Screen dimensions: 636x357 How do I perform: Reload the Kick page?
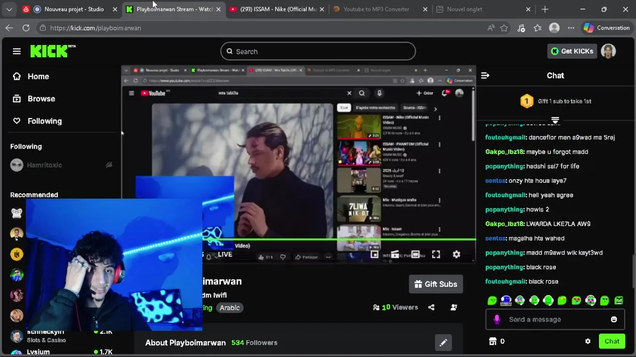(x=26, y=28)
